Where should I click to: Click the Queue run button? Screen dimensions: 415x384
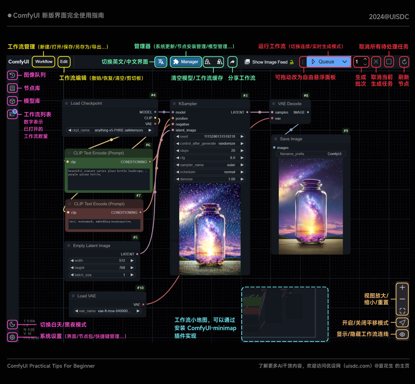pyautogui.click(x=323, y=62)
